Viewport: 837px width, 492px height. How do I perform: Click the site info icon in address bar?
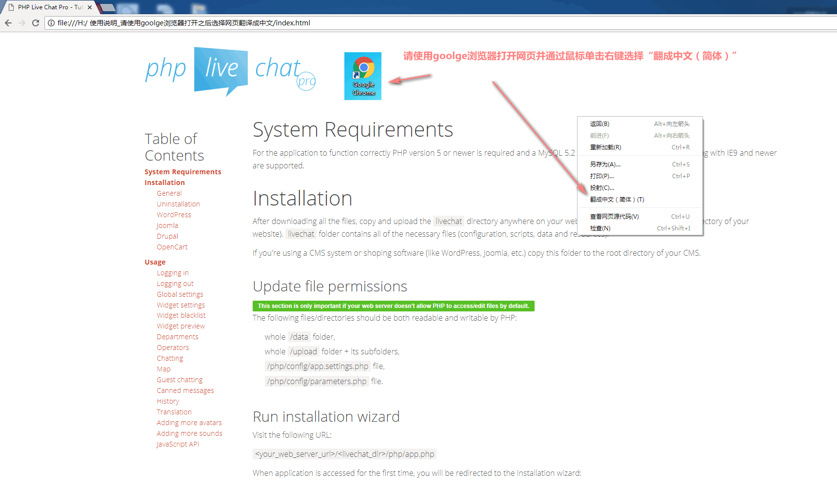pyautogui.click(x=51, y=23)
